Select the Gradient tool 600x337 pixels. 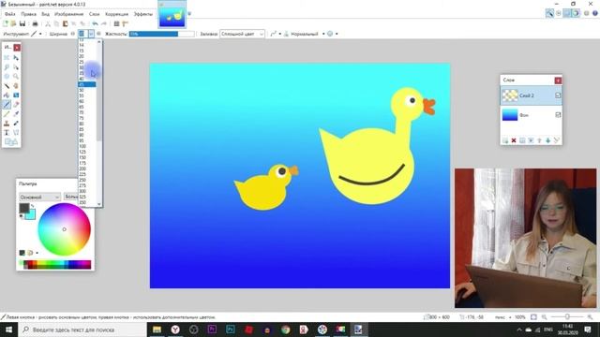coord(16,95)
